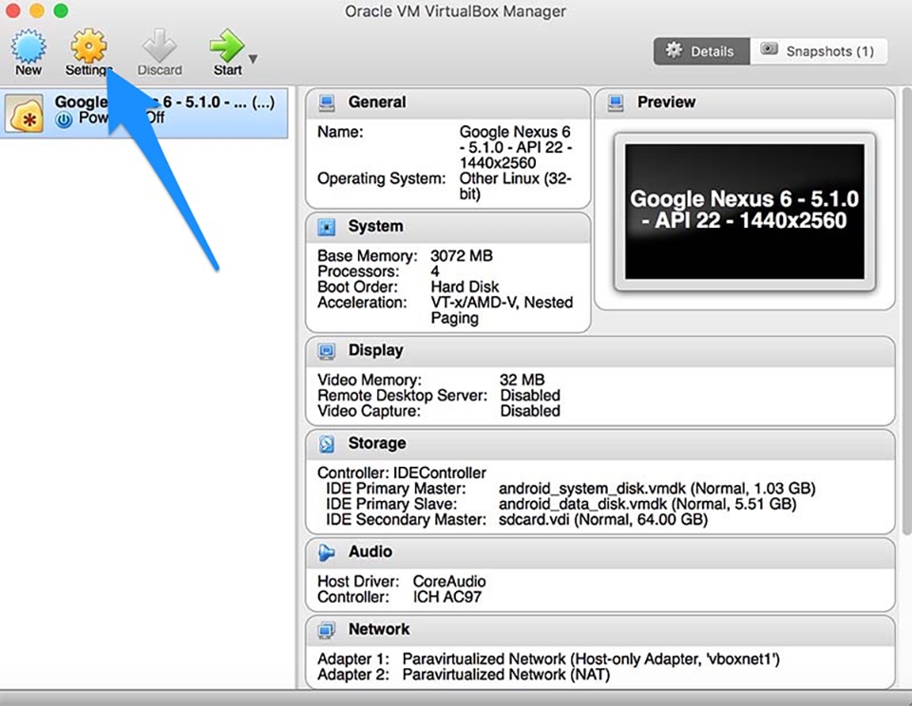
Task: Open the System section header
Action: [447, 227]
